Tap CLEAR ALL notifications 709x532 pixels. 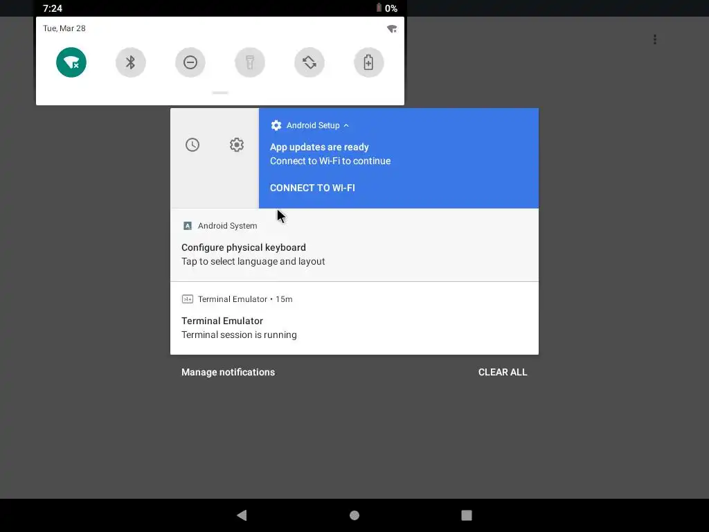pyautogui.click(x=503, y=372)
